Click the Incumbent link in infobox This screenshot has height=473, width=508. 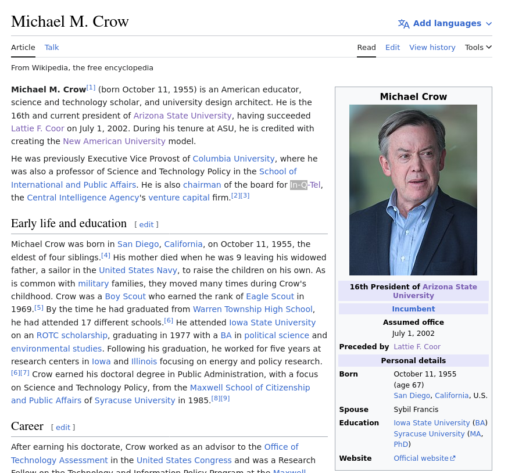click(413, 309)
